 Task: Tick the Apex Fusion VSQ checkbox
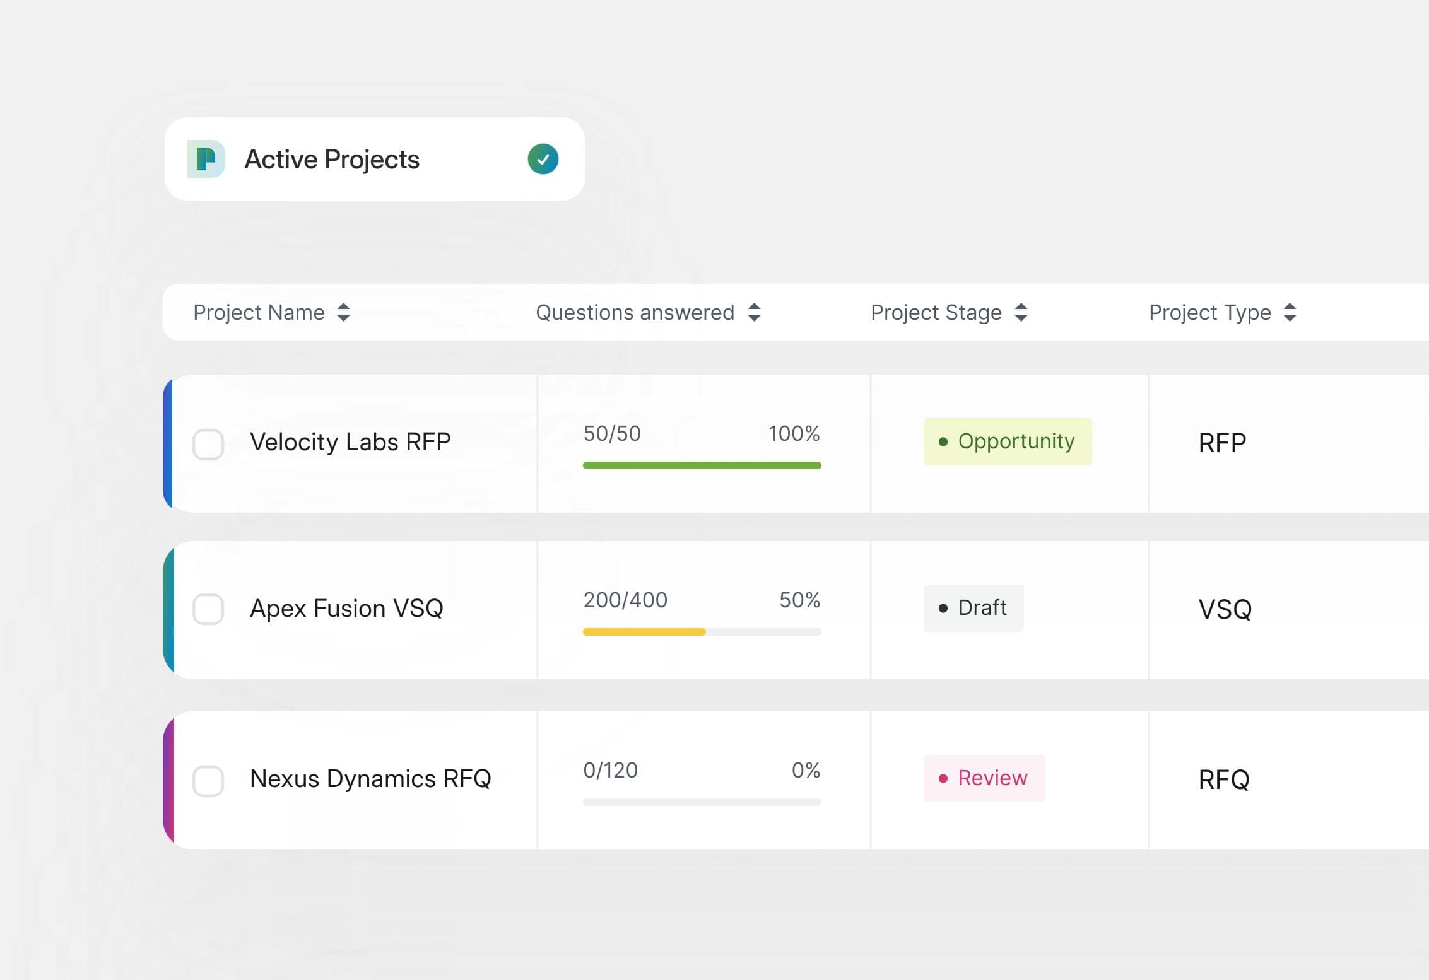[208, 609]
